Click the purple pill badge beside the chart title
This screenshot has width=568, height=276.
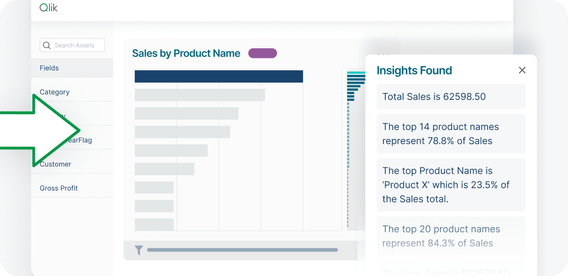pos(262,53)
